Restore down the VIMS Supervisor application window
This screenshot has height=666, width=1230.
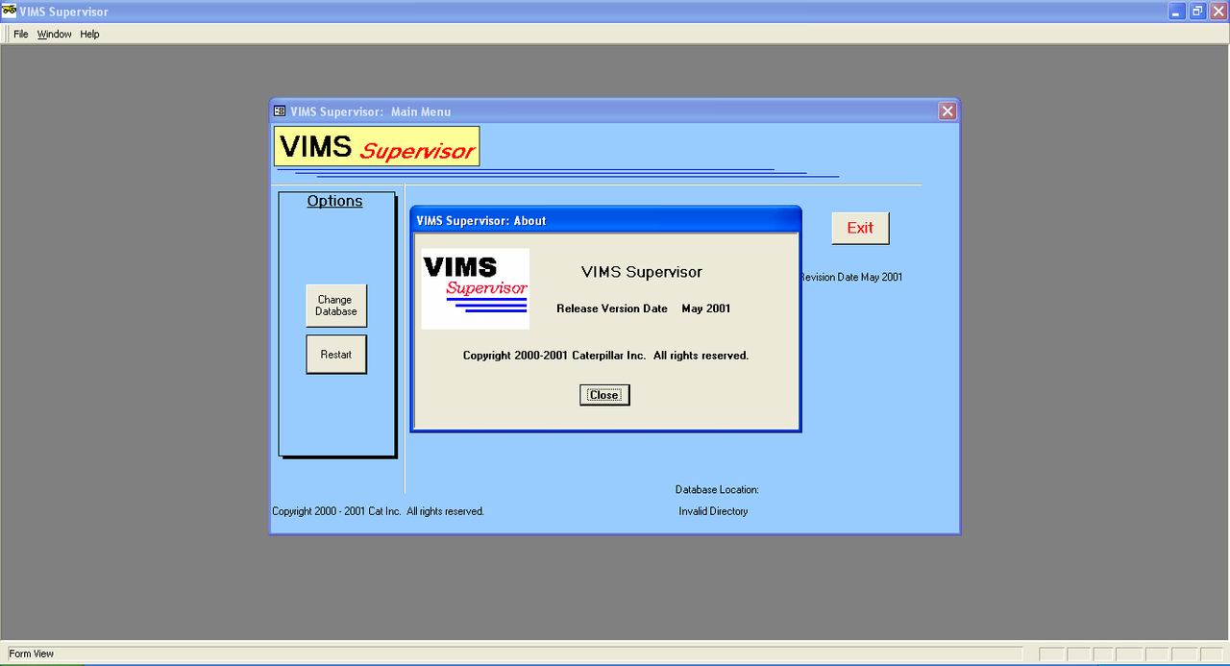(1197, 12)
